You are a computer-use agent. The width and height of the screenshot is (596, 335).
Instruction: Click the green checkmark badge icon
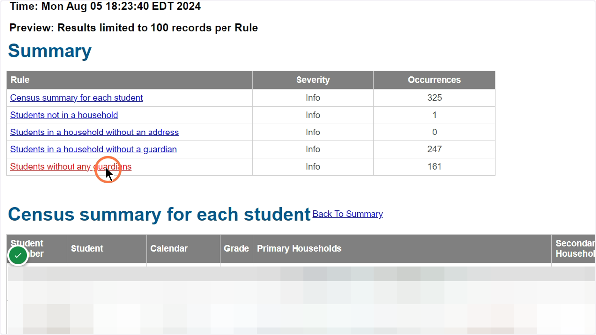click(x=18, y=255)
